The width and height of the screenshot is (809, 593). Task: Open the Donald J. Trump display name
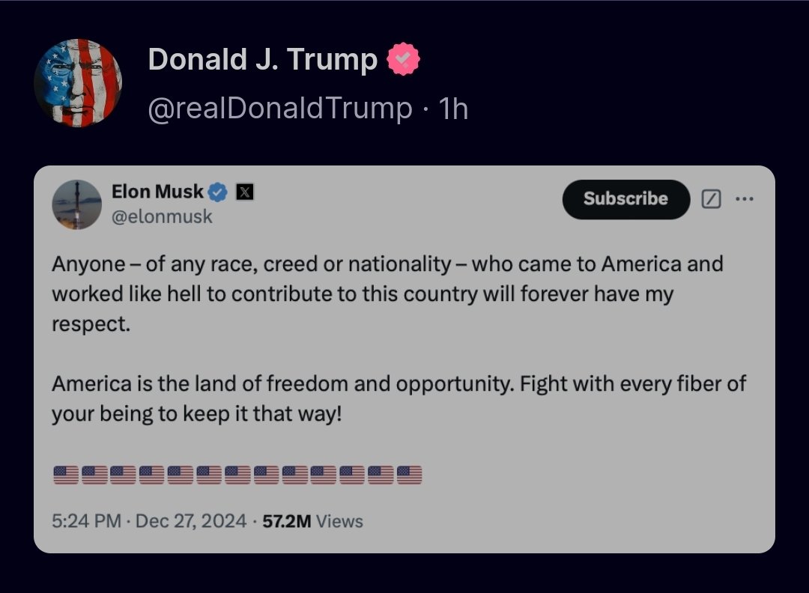(263, 60)
